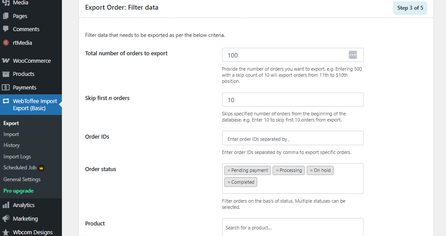Click the autofill icon in total orders field
Image resolution: width=446 pixels, height=236 pixels.
point(352,55)
